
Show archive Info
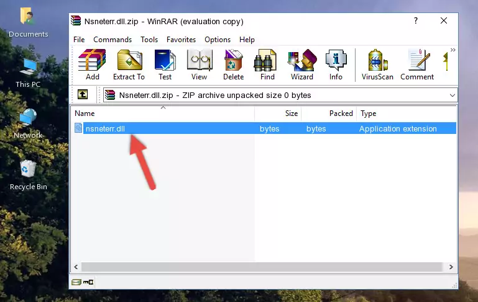pos(336,64)
